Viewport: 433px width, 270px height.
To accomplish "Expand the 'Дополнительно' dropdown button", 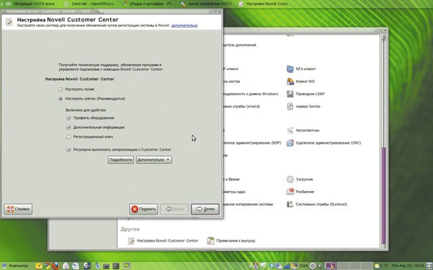I will (154, 160).
